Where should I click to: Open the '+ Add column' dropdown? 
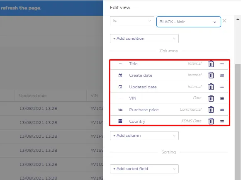pyautogui.click(x=144, y=136)
